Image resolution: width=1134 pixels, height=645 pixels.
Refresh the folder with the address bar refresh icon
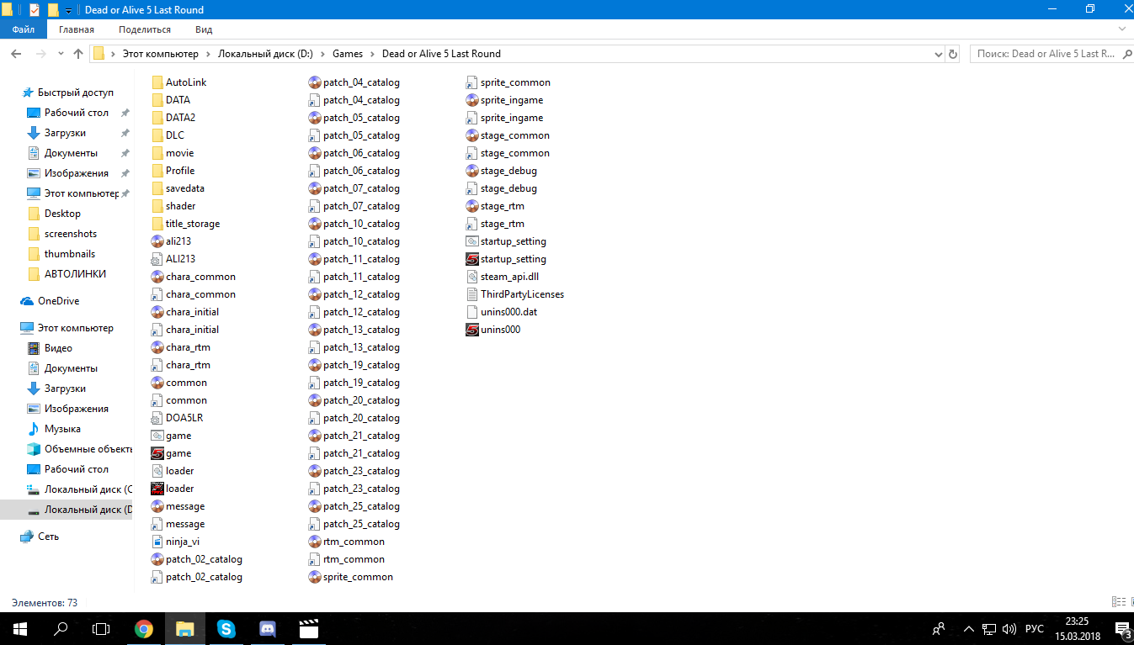[953, 54]
